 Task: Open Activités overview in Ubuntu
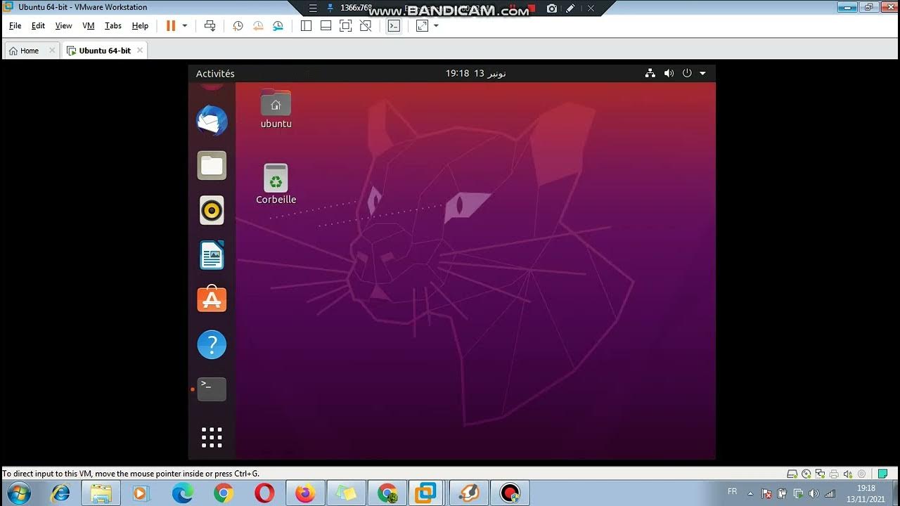coord(215,74)
